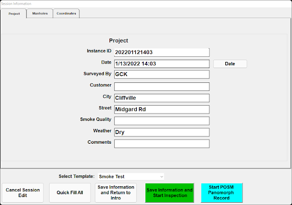Screen dimensions: 292x205
Task: Click Cancel Session Edit button
Action: click(23, 193)
